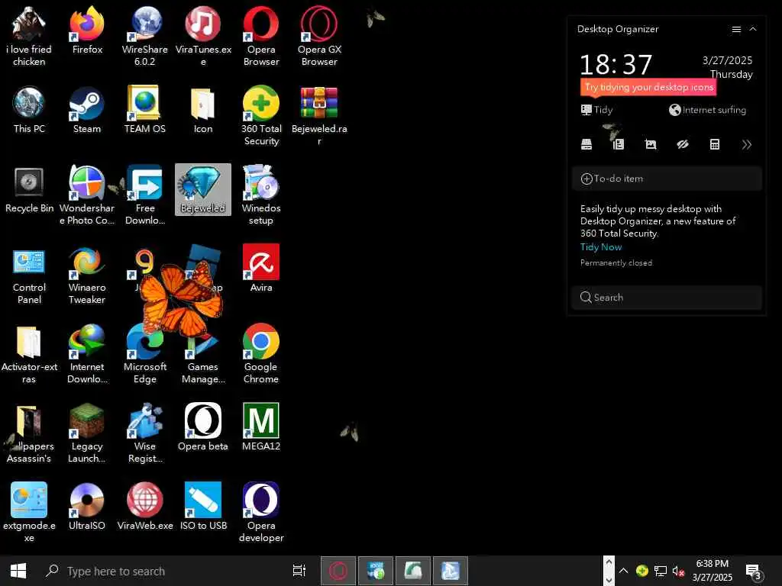
Task: Select the This PC icon
Action: pyautogui.click(x=29, y=110)
